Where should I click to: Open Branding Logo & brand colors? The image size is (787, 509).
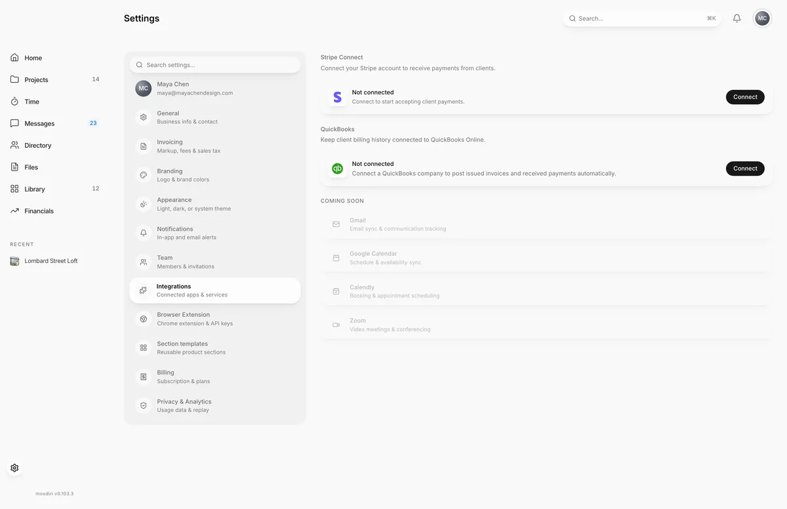point(215,175)
